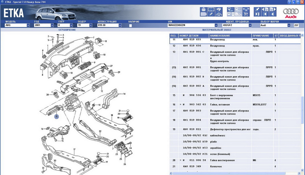This screenshot has height=175, width=305.
Task: Click the ОГРАНИЧЕНИЕ label
Action: click(67, 30)
